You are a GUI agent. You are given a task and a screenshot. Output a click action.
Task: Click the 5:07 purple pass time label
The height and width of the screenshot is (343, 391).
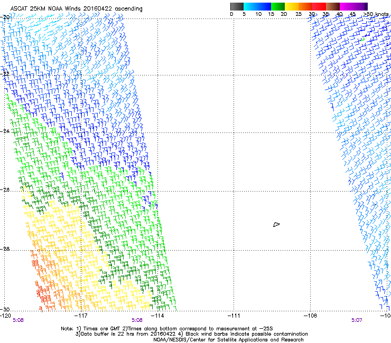[357, 320]
